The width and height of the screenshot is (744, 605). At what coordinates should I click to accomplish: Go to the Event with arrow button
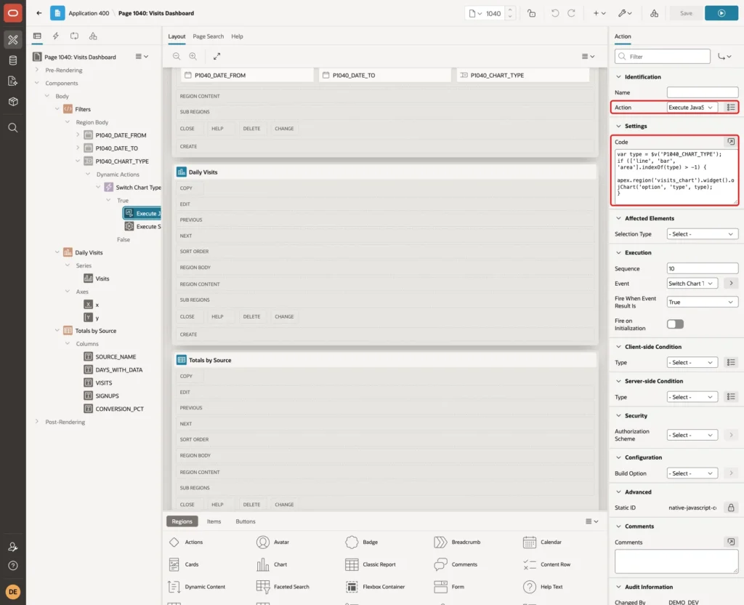pyautogui.click(x=731, y=284)
